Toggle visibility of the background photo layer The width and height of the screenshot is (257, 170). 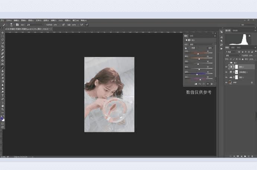(x=226, y=82)
